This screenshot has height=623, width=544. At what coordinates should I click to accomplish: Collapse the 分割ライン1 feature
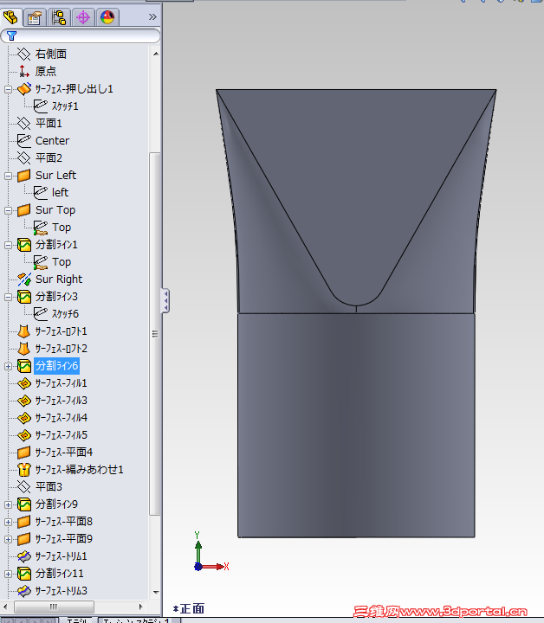click(8, 245)
